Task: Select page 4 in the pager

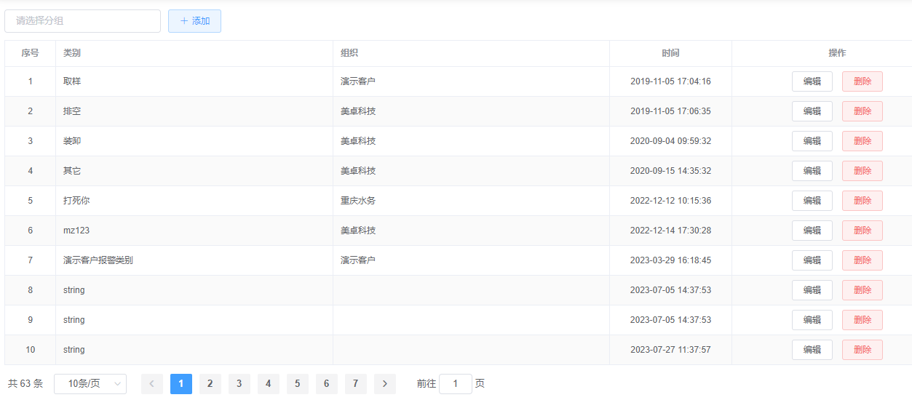Action: tap(268, 384)
